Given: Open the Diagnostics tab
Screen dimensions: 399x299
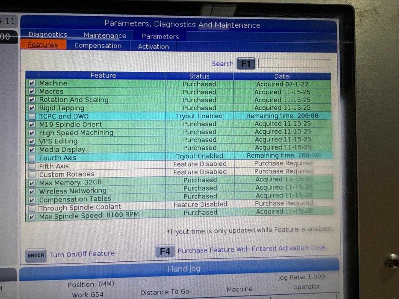Looking at the screenshot, I should (x=48, y=34).
